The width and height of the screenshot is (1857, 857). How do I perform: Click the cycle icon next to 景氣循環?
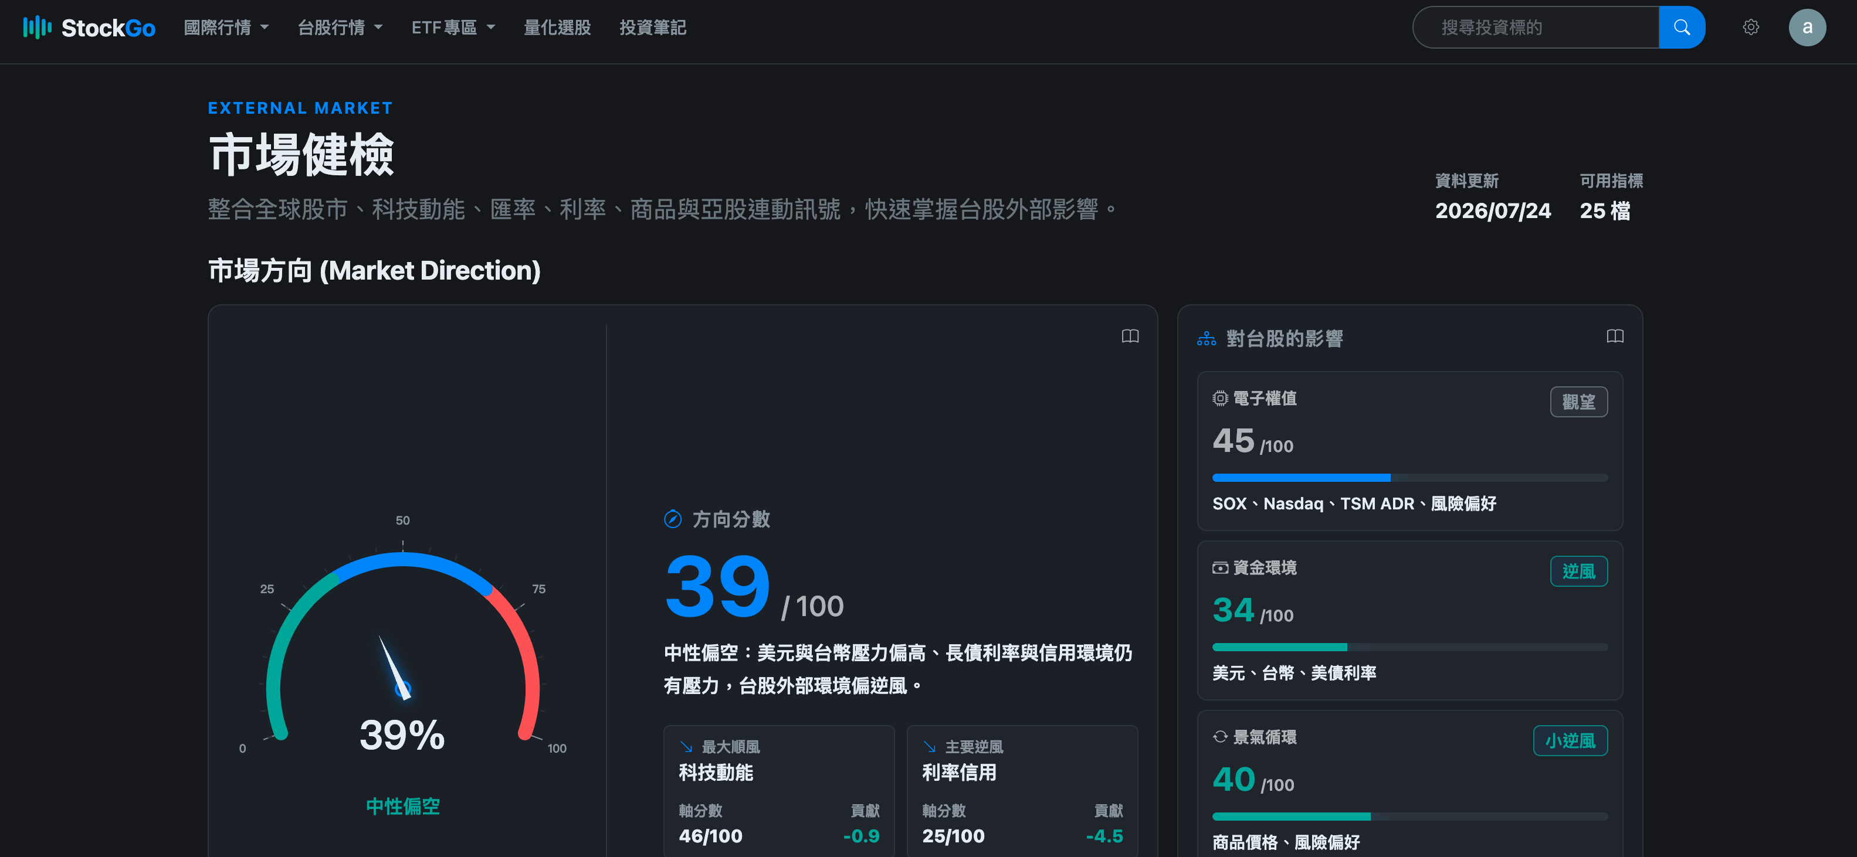tap(1220, 736)
